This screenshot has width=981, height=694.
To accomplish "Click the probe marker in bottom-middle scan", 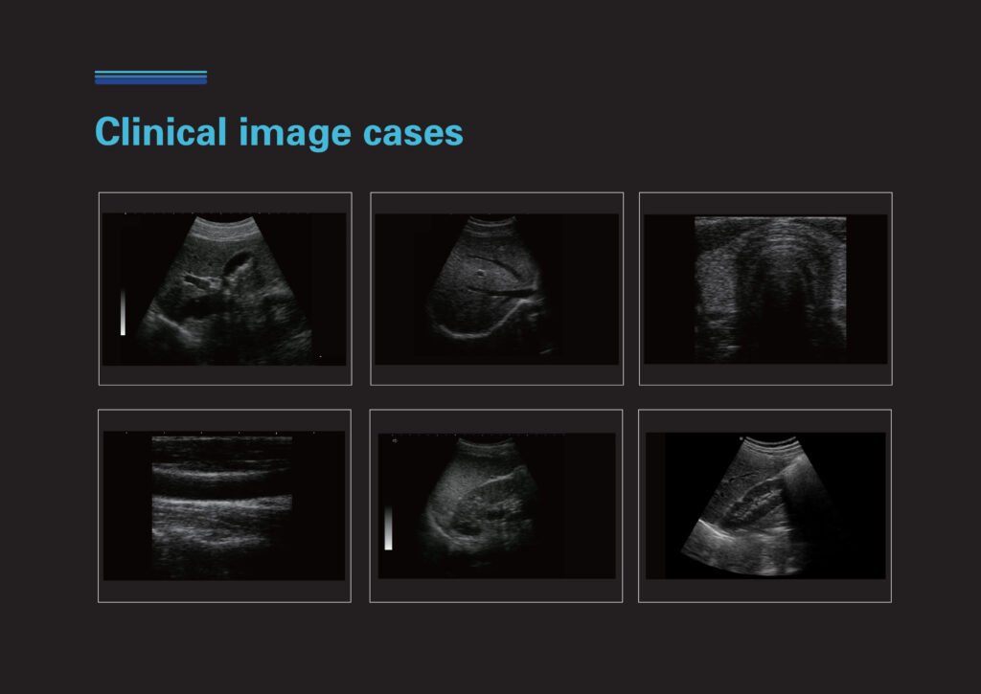I will 395,440.
